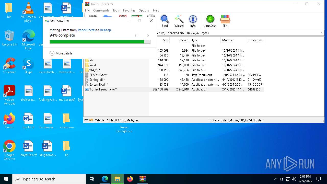Select the lib folder on the desktop
The image size is (327, 184).
pyautogui.click(x=67, y=148)
